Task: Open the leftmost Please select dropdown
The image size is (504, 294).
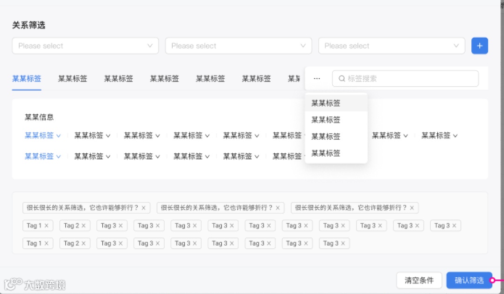Action: [x=85, y=46]
